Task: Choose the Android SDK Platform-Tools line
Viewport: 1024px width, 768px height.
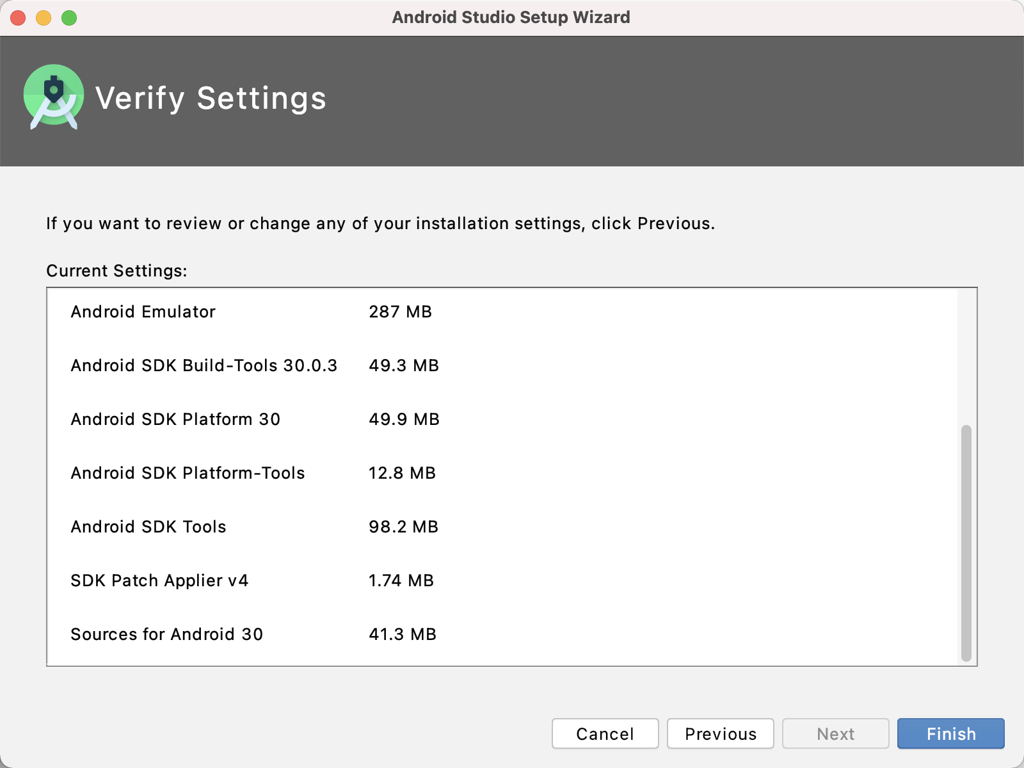Action: coord(188,473)
